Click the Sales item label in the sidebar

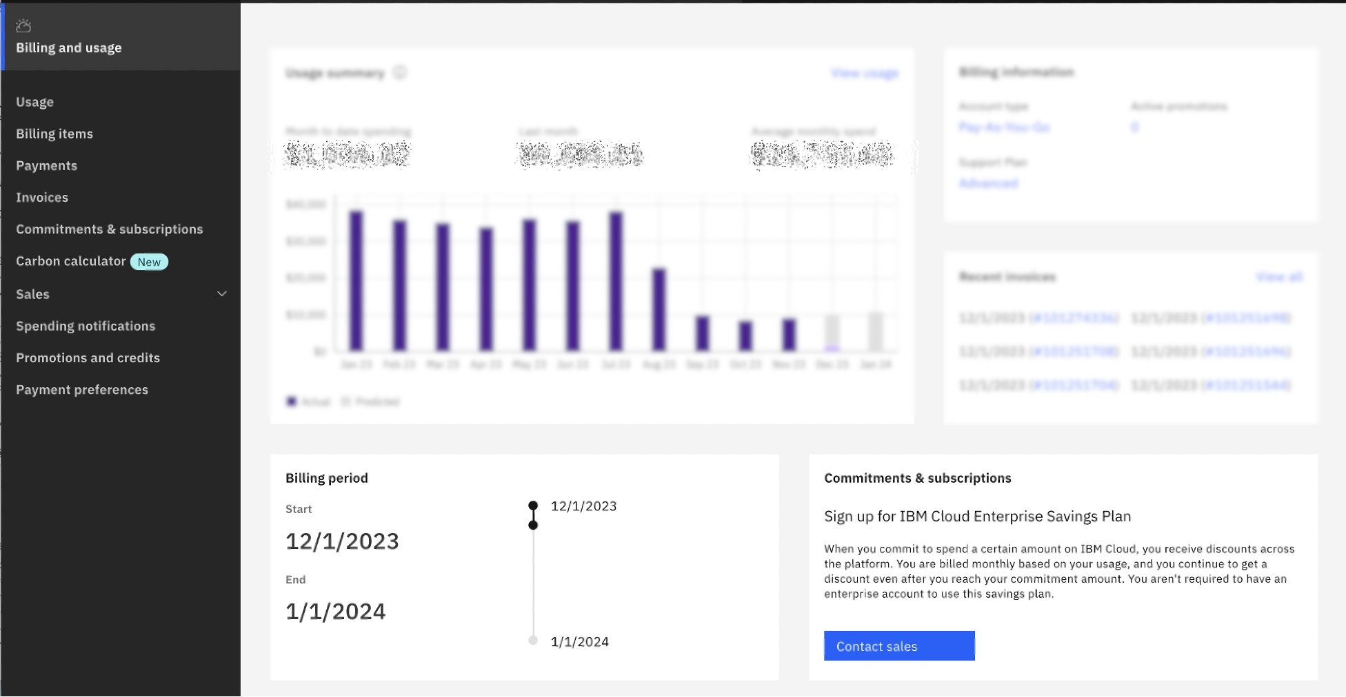[32, 294]
